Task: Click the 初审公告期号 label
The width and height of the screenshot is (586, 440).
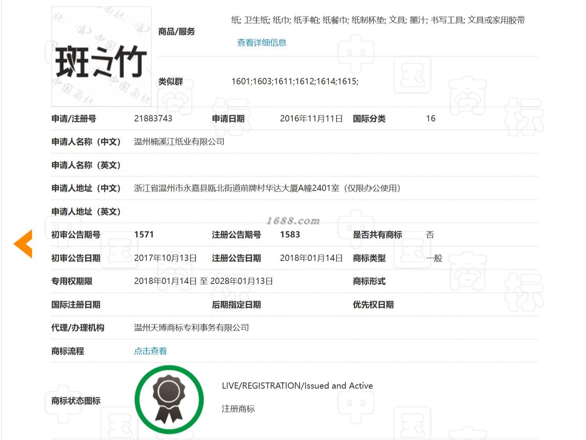Action: tap(76, 234)
